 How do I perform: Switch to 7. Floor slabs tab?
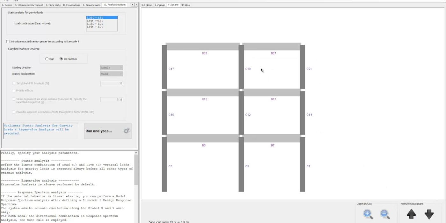[53, 5]
